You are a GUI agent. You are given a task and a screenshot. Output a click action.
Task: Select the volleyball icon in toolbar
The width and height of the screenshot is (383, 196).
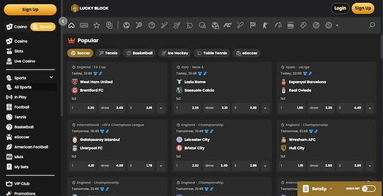(x=329, y=25)
